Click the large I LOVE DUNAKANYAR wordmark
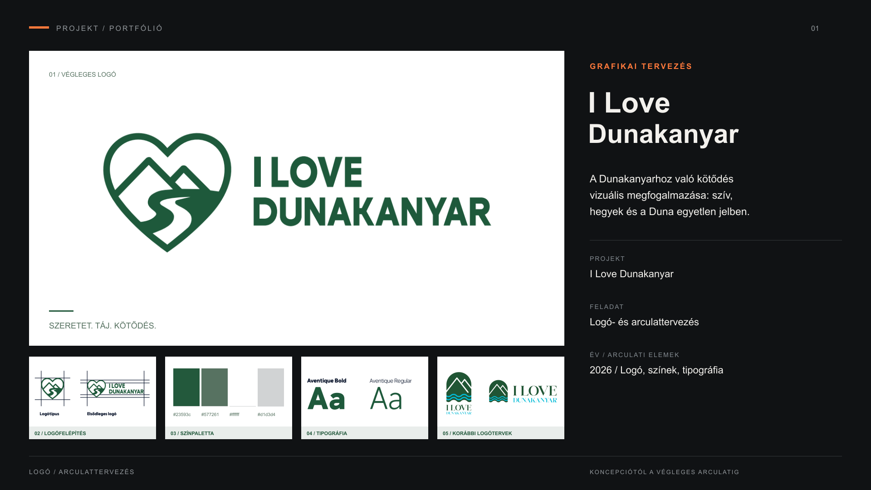Screen dimensions: 871x490 tap(372, 191)
